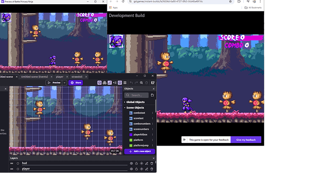Image resolution: width=326 pixels, height=183 pixels.
Task: View site information icon in address bar
Action: [x=130, y=1]
